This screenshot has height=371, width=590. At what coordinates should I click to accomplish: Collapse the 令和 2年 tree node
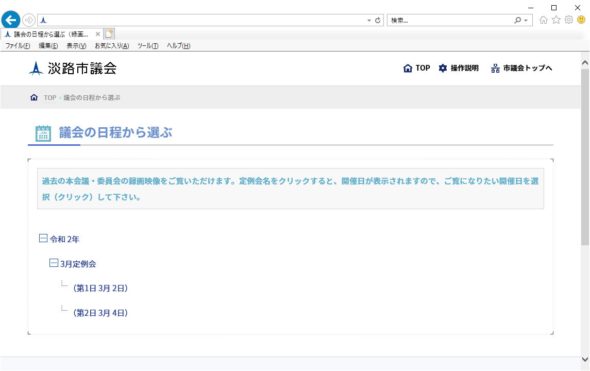[x=43, y=238]
